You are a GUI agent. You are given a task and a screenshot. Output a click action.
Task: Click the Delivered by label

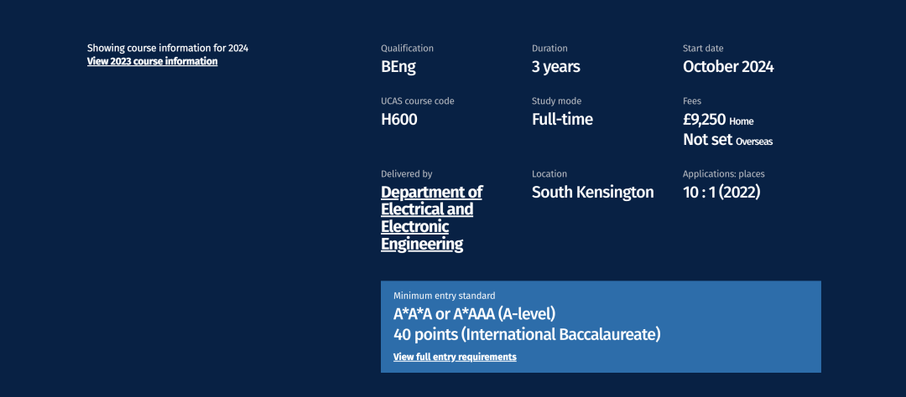406,174
